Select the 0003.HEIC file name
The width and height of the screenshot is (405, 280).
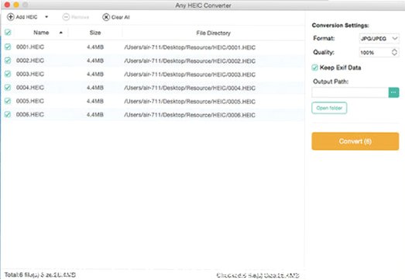point(30,74)
